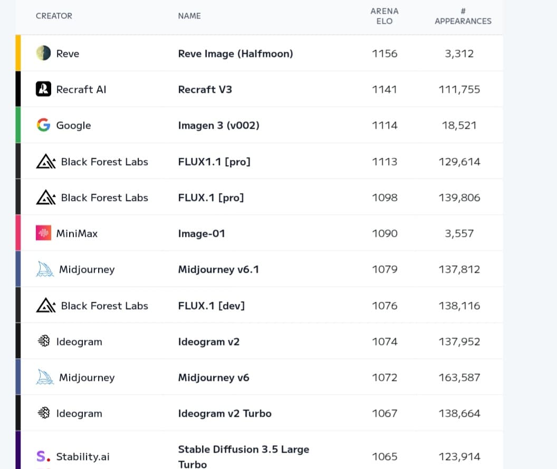Open the Recraft V3 model entry
This screenshot has height=469, width=557.
[205, 89]
